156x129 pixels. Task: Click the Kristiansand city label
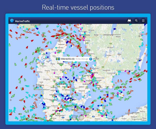click(35, 25)
